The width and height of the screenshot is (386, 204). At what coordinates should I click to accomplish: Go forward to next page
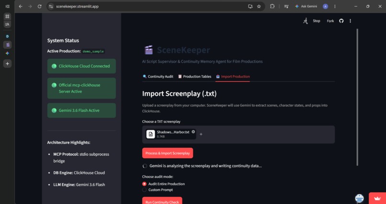click(30, 6)
